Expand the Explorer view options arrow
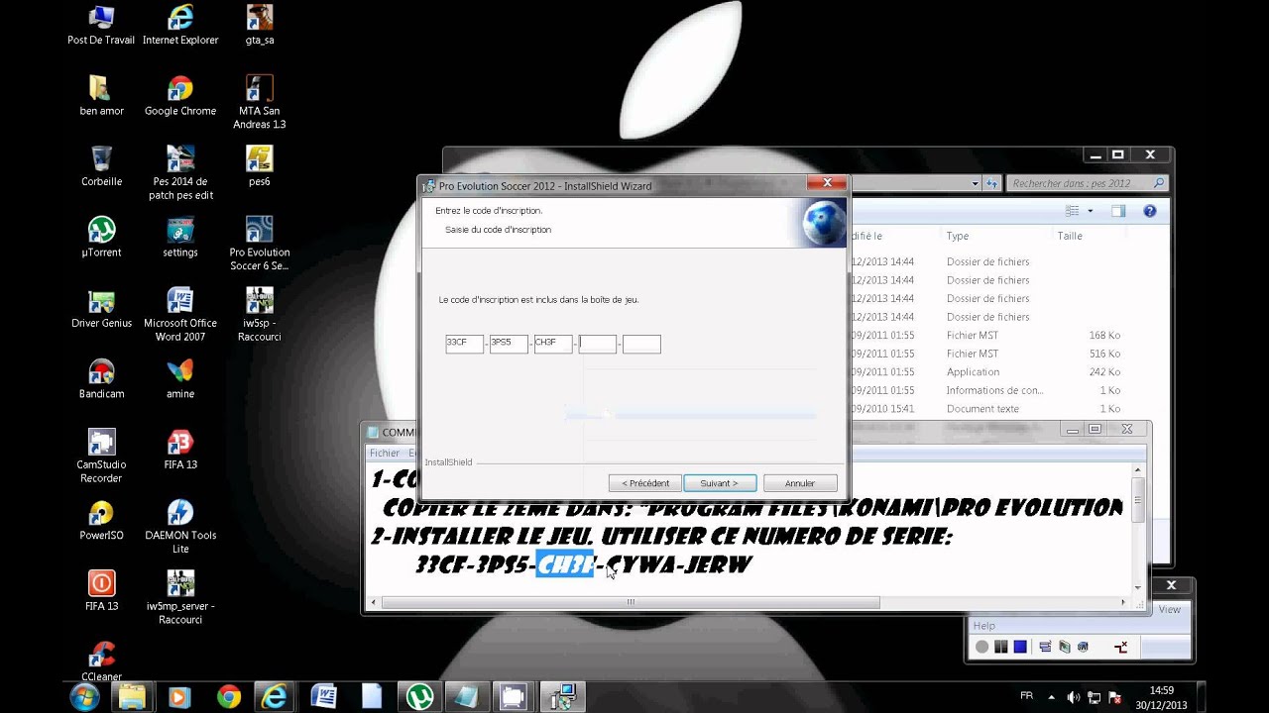This screenshot has height=713, width=1269. [1090, 211]
